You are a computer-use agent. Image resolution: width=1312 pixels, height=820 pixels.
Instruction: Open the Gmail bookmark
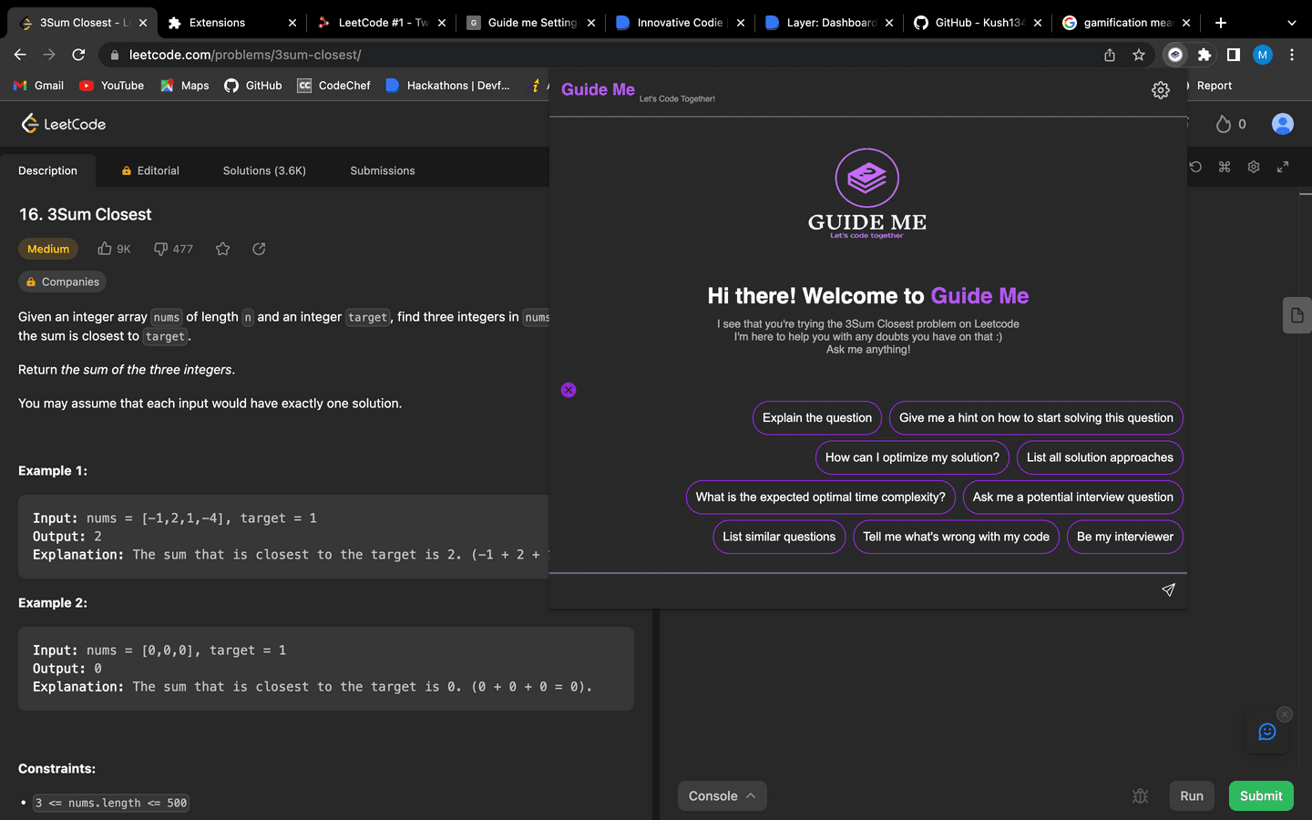[x=38, y=86]
